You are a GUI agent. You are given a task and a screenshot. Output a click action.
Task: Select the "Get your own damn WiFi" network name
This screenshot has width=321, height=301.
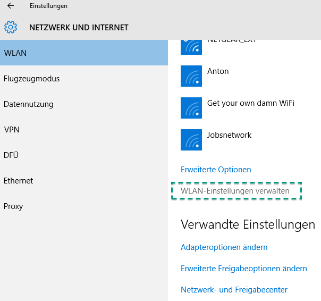(250, 103)
